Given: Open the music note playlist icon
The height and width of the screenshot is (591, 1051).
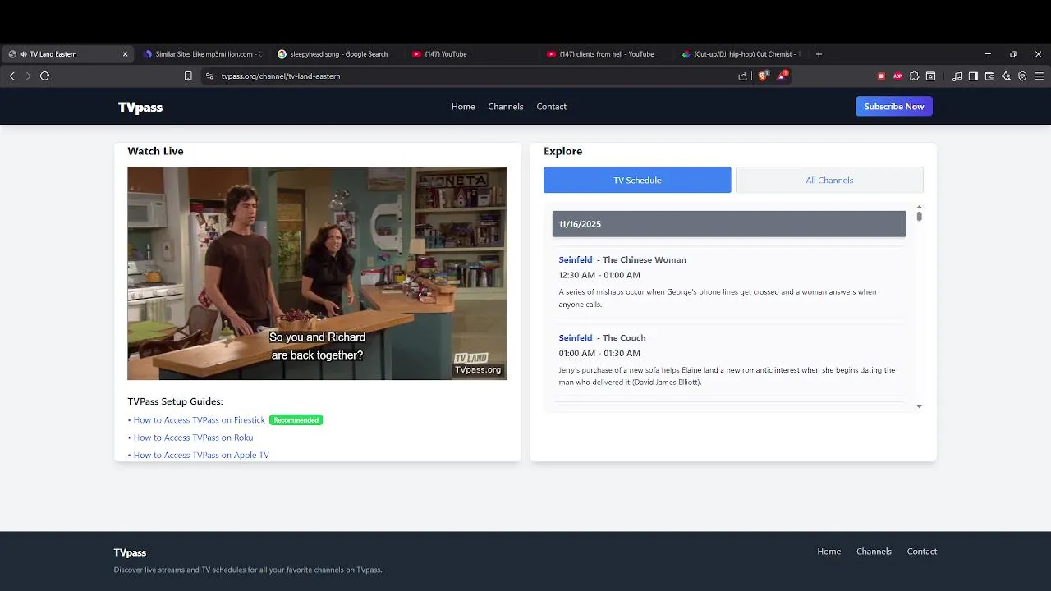Looking at the screenshot, I should coord(957,76).
